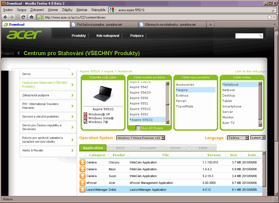Click green arrow beside Zákaznická podpora

tap(72, 95)
